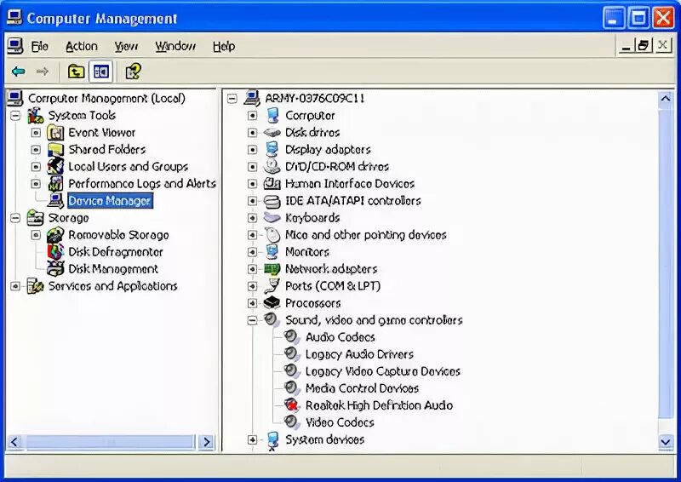
Task: Open the File menu
Action: click(x=40, y=46)
